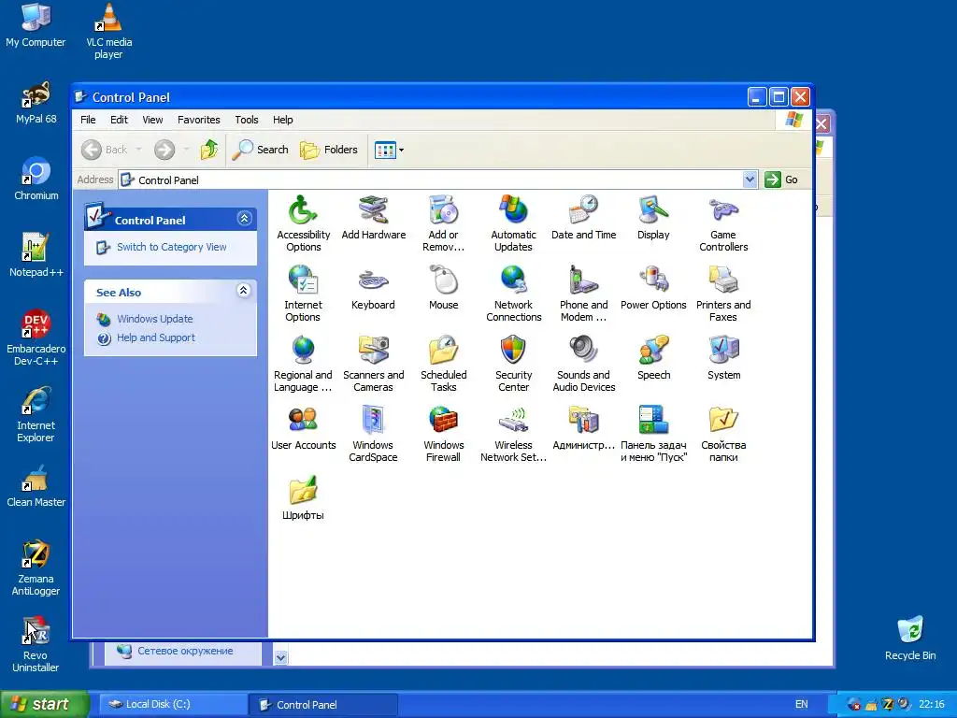Open the Forward history dropdown arrow
Viewport: 957px width, 718px height.
(186, 150)
